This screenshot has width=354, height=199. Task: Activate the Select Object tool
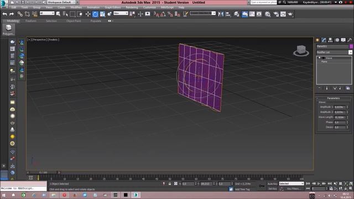pyautogui.click(x=58, y=14)
